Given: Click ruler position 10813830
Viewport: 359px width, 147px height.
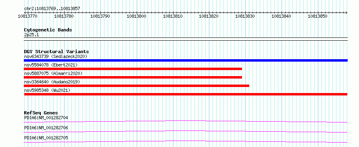Looking at the screenshot, I should tap(245, 16).
